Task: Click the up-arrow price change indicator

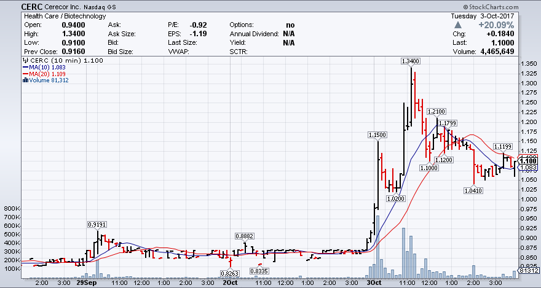Action: 457,25
